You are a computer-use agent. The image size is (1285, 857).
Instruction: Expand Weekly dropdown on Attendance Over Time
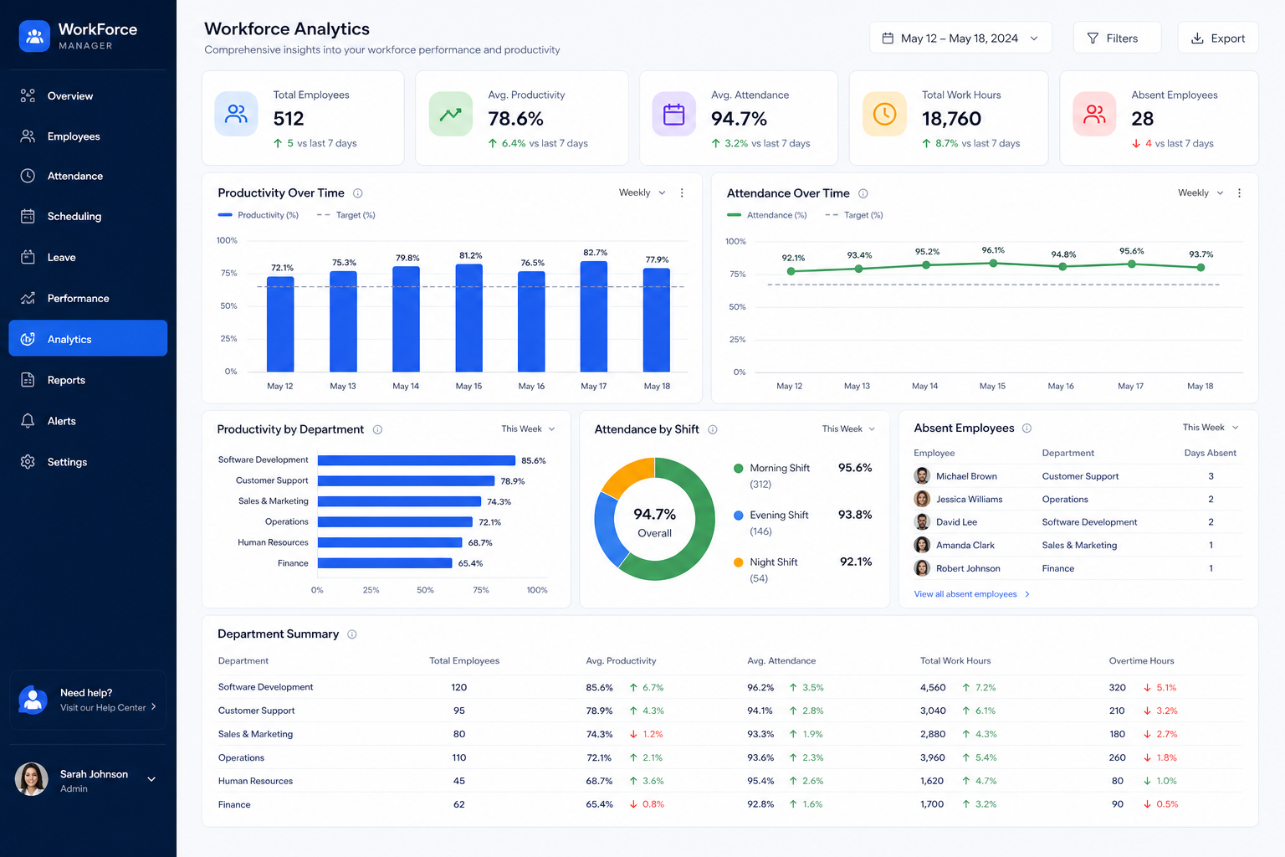pyautogui.click(x=1201, y=192)
